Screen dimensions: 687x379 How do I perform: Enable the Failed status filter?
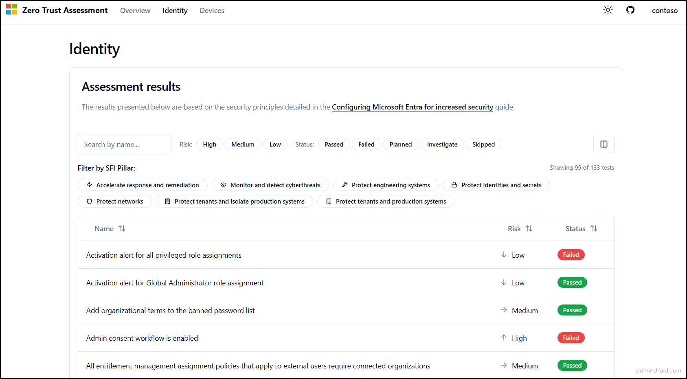(366, 144)
